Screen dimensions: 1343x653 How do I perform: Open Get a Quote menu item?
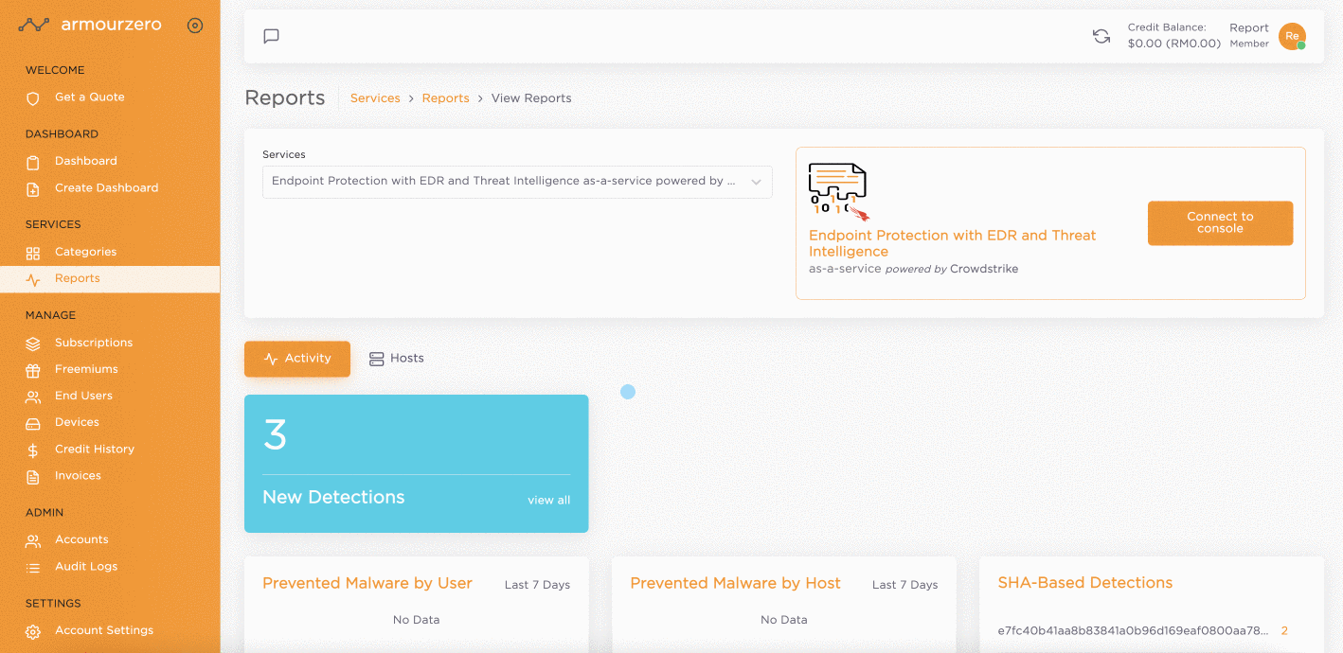(x=90, y=97)
